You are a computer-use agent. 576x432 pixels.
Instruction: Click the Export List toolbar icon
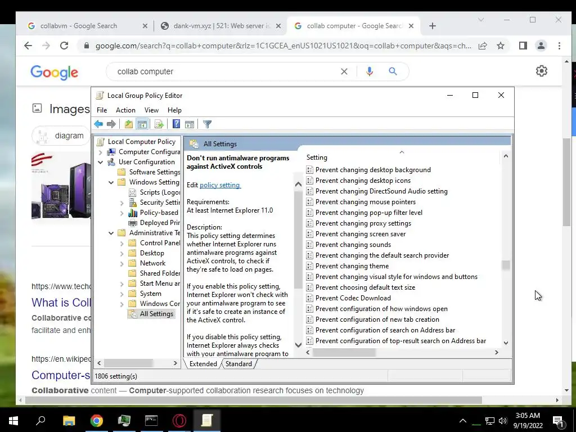pos(159,124)
